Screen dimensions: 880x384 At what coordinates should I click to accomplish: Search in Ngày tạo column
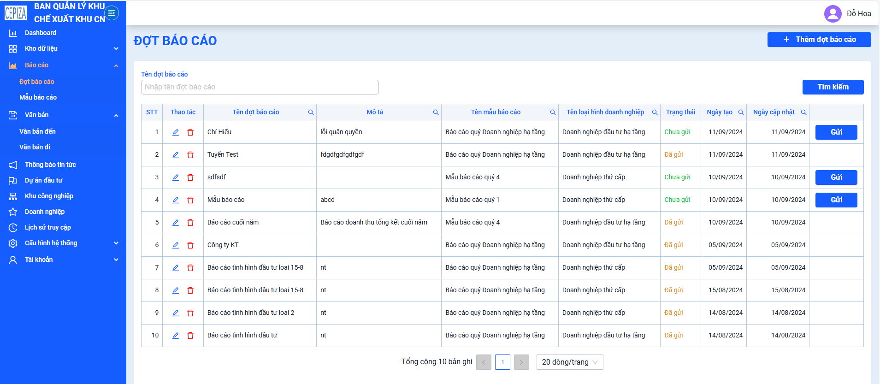click(741, 112)
